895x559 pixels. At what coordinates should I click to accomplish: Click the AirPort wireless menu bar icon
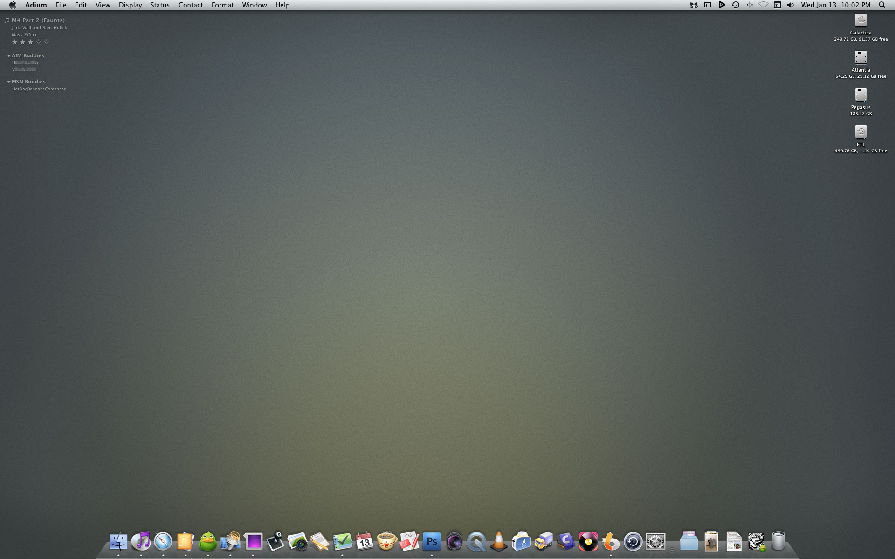click(764, 5)
